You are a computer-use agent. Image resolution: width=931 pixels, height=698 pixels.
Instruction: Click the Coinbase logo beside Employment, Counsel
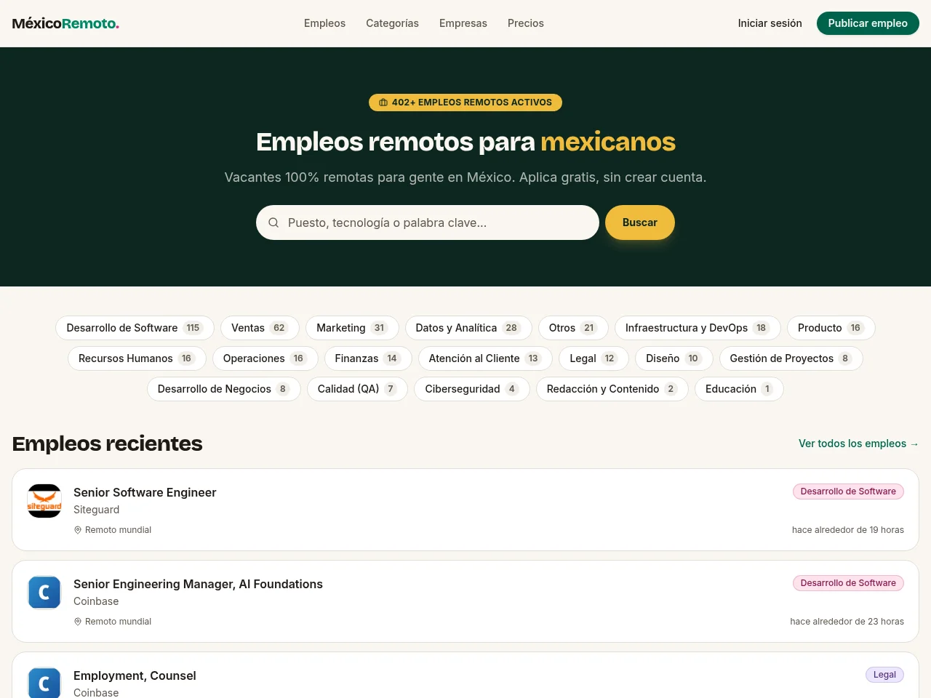point(44,683)
